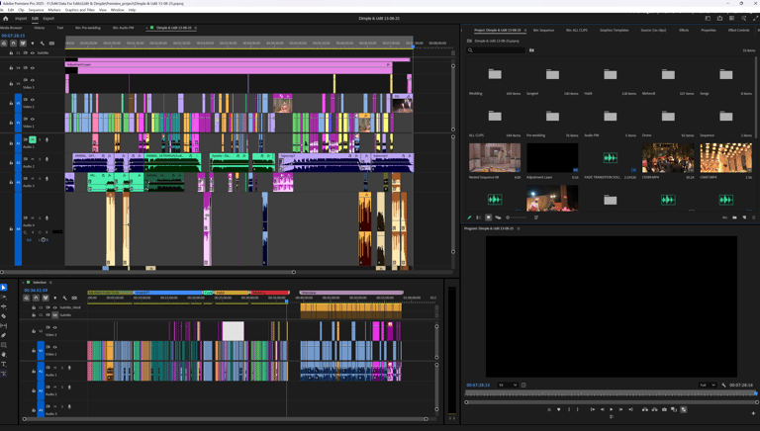Open the Export workspace

click(47, 18)
